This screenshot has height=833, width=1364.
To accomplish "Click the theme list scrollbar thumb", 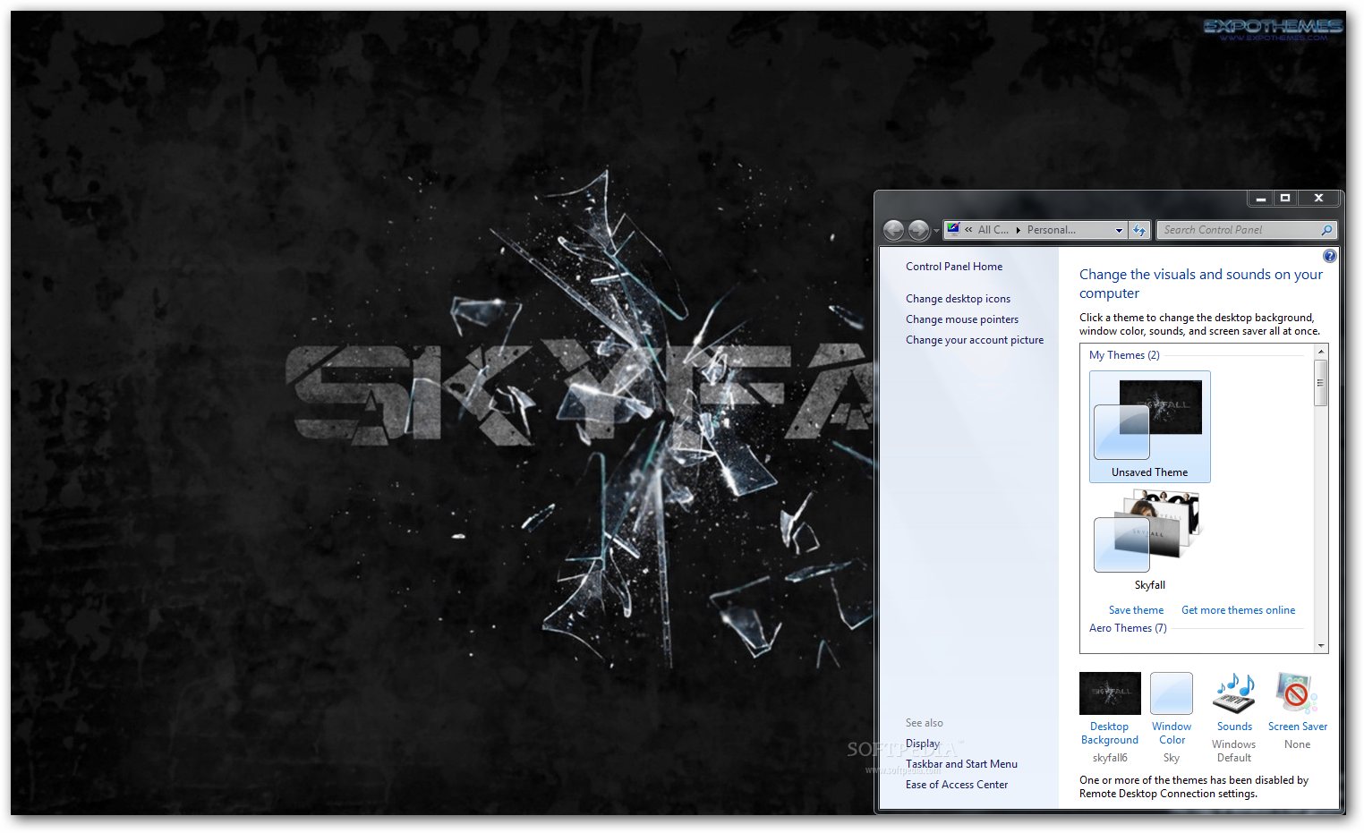I will click(x=1321, y=384).
